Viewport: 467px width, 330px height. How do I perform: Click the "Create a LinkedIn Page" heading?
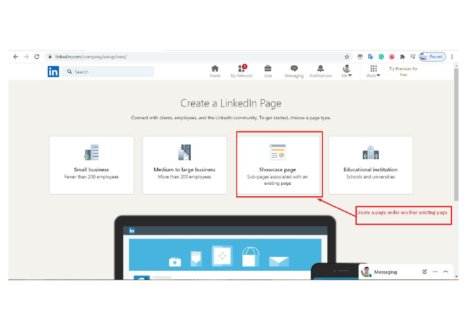[x=231, y=103]
